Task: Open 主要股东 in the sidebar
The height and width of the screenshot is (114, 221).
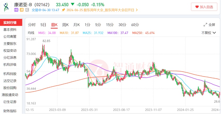Action: point(10,44)
